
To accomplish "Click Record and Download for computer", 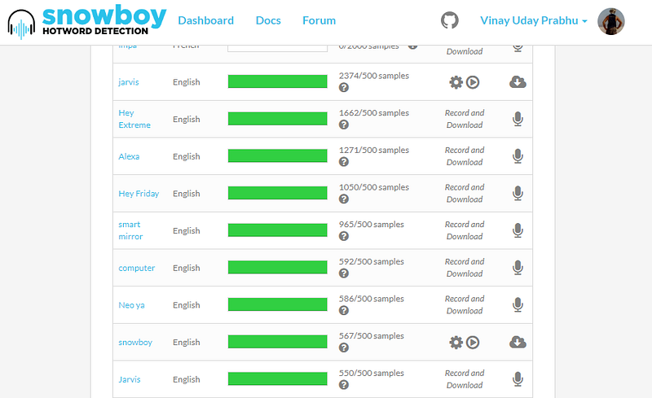I will [x=465, y=268].
